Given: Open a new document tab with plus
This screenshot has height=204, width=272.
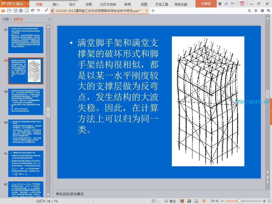Looking at the screenshot, I should pos(153,11).
